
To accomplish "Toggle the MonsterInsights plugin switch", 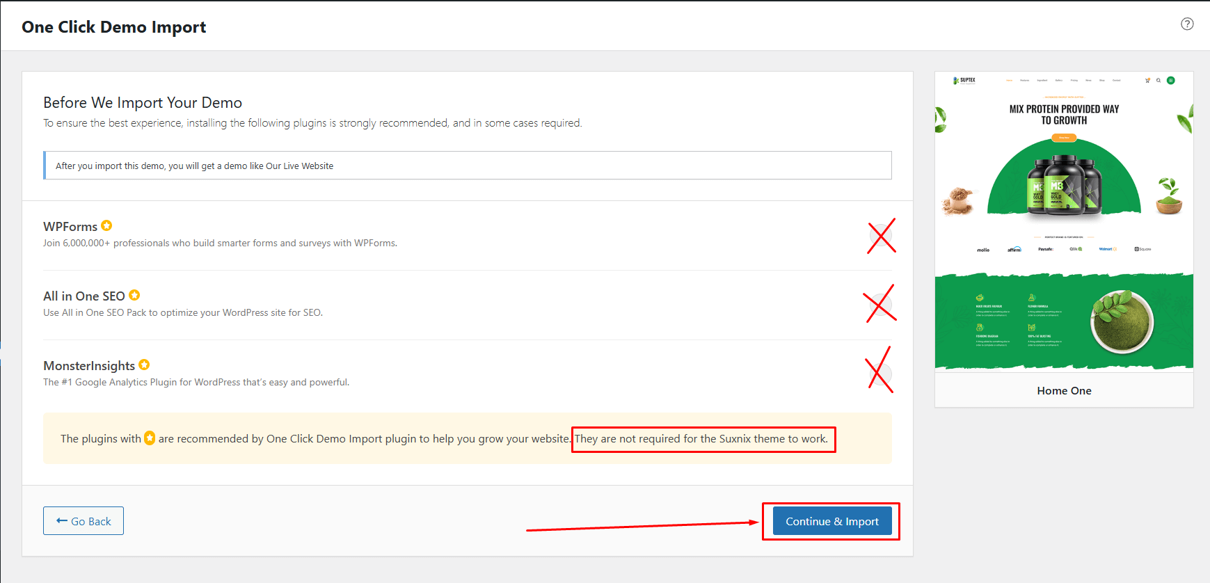I will (881, 375).
